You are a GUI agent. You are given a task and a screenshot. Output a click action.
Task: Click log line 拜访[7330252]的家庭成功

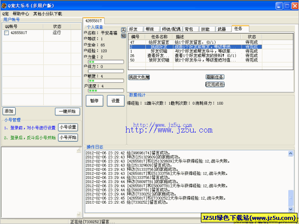coord(131,194)
